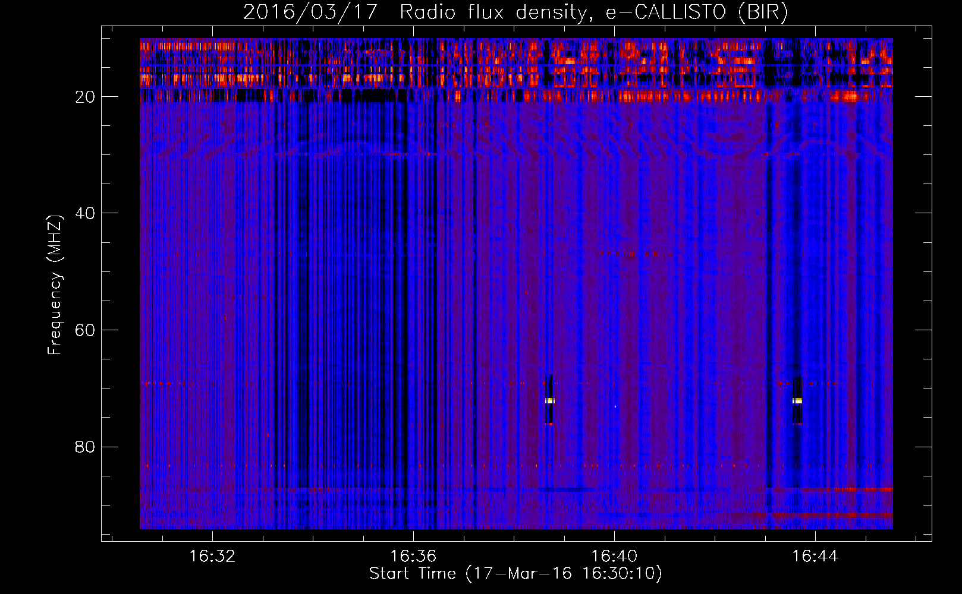Click the bright white burst near 16:43:40
This screenshot has width=962, height=594.
point(797,401)
